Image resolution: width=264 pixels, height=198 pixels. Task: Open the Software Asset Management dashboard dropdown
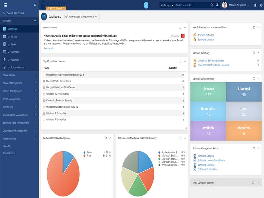click(81, 16)
